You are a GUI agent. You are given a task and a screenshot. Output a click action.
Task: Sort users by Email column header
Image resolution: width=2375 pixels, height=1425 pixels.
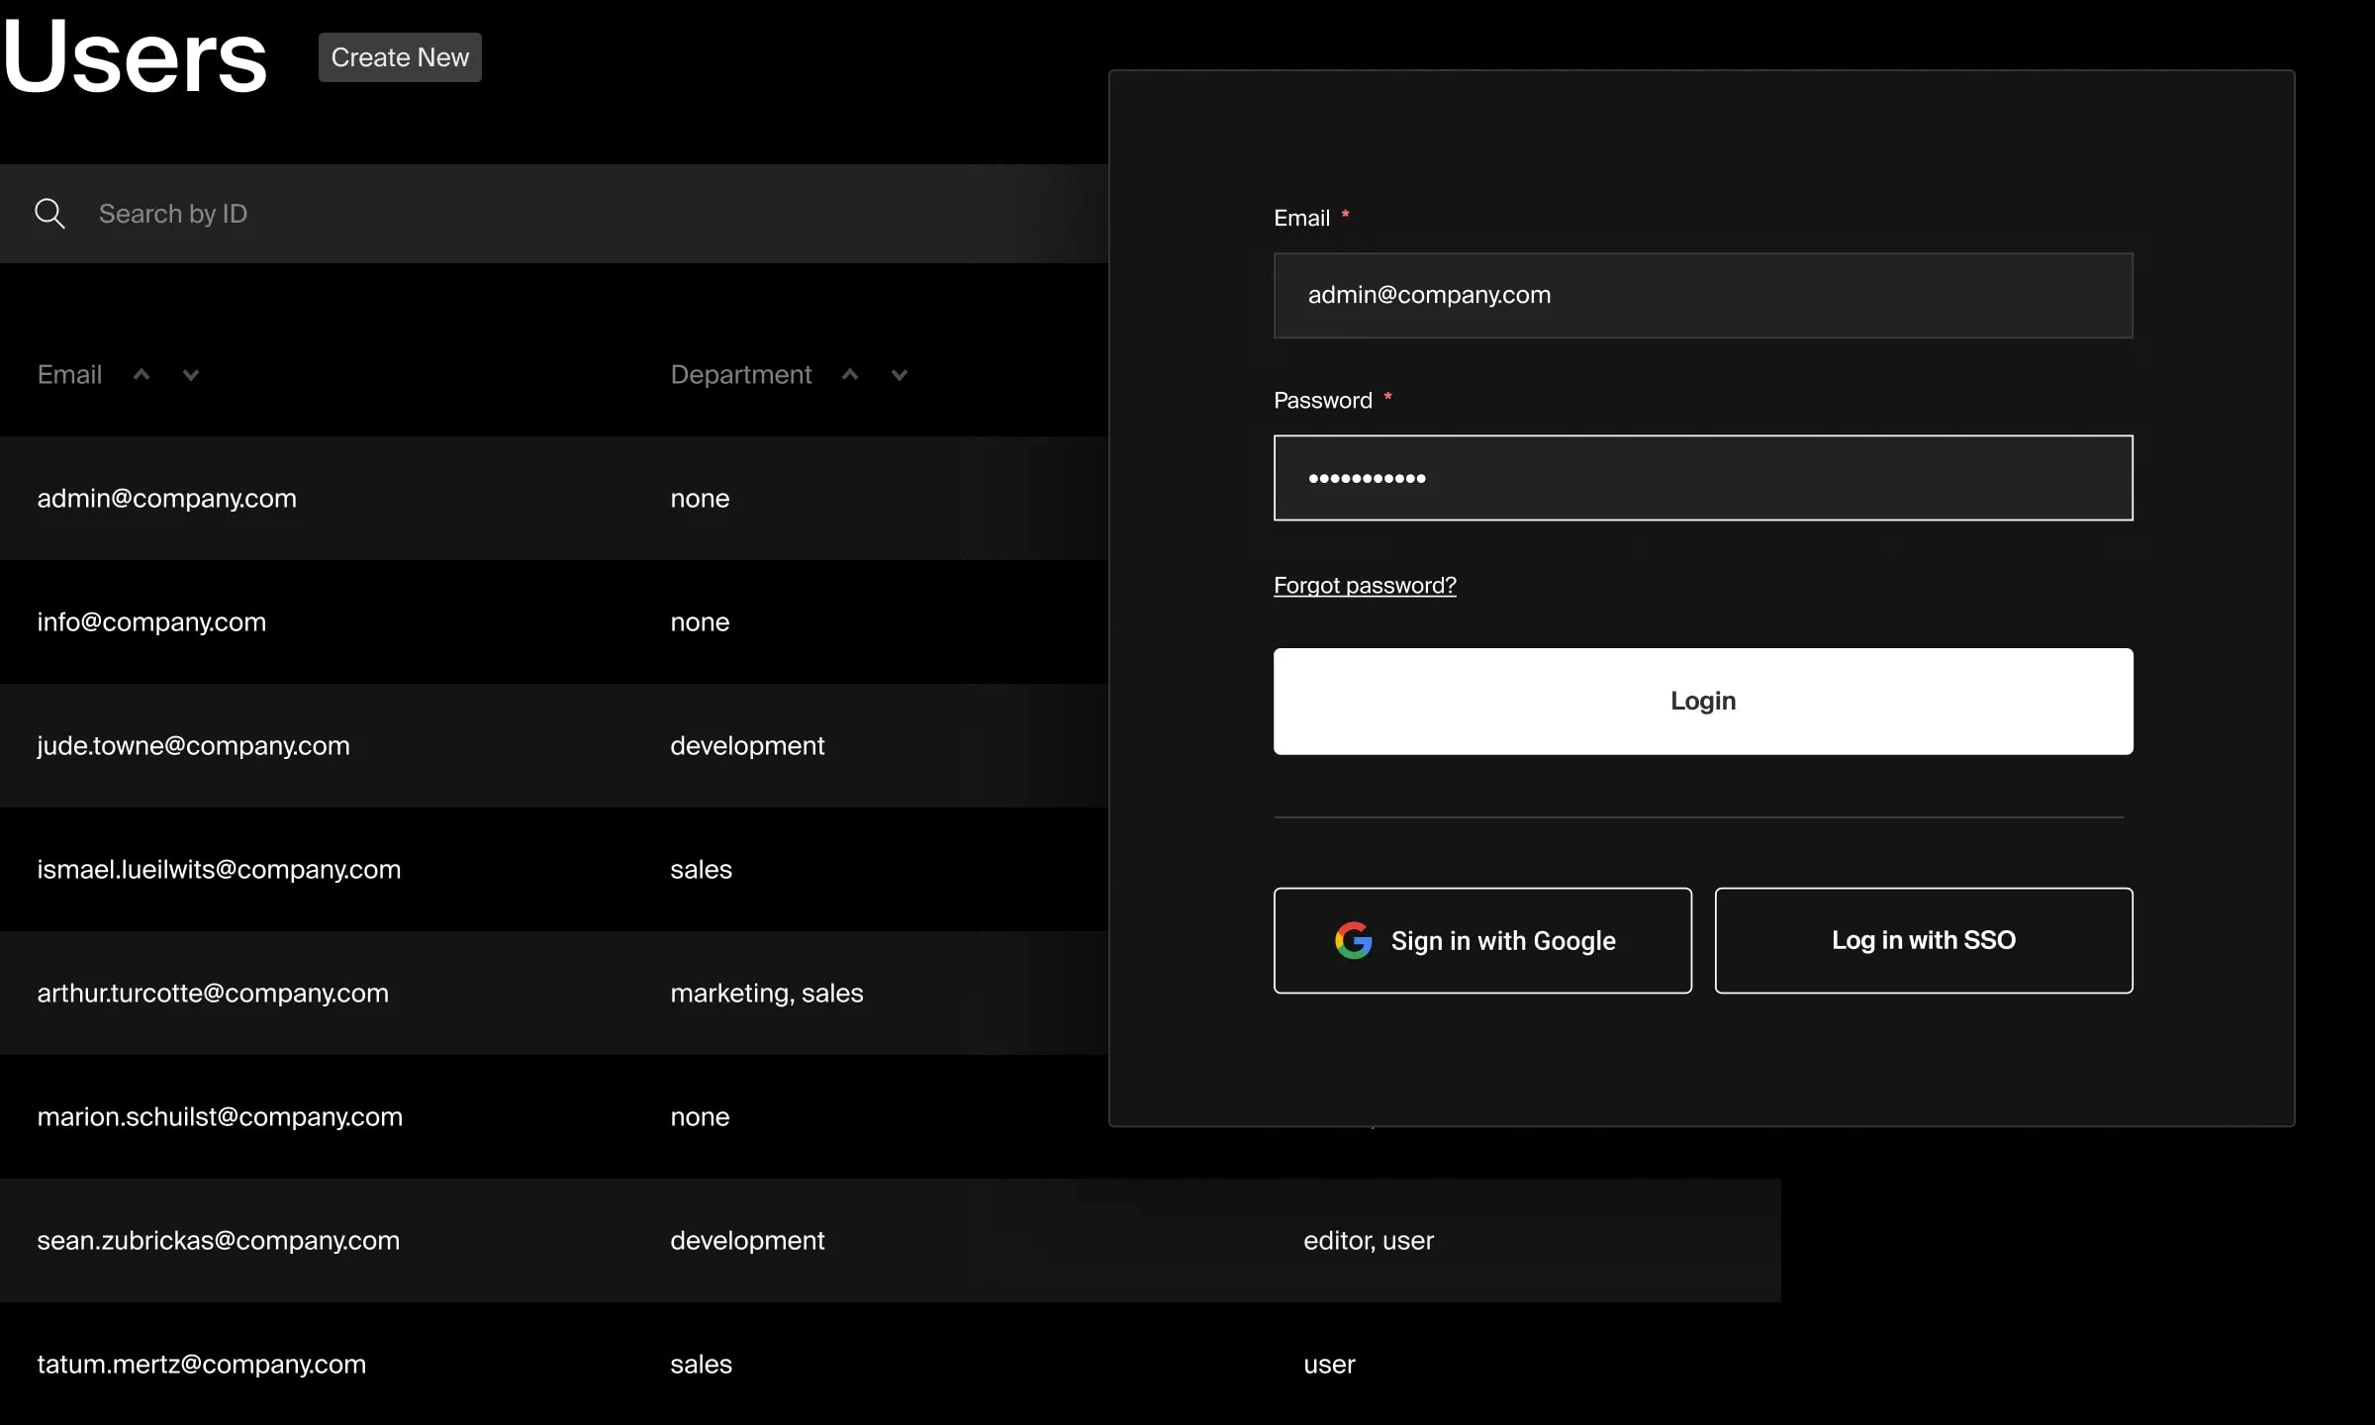coord(69,374)
